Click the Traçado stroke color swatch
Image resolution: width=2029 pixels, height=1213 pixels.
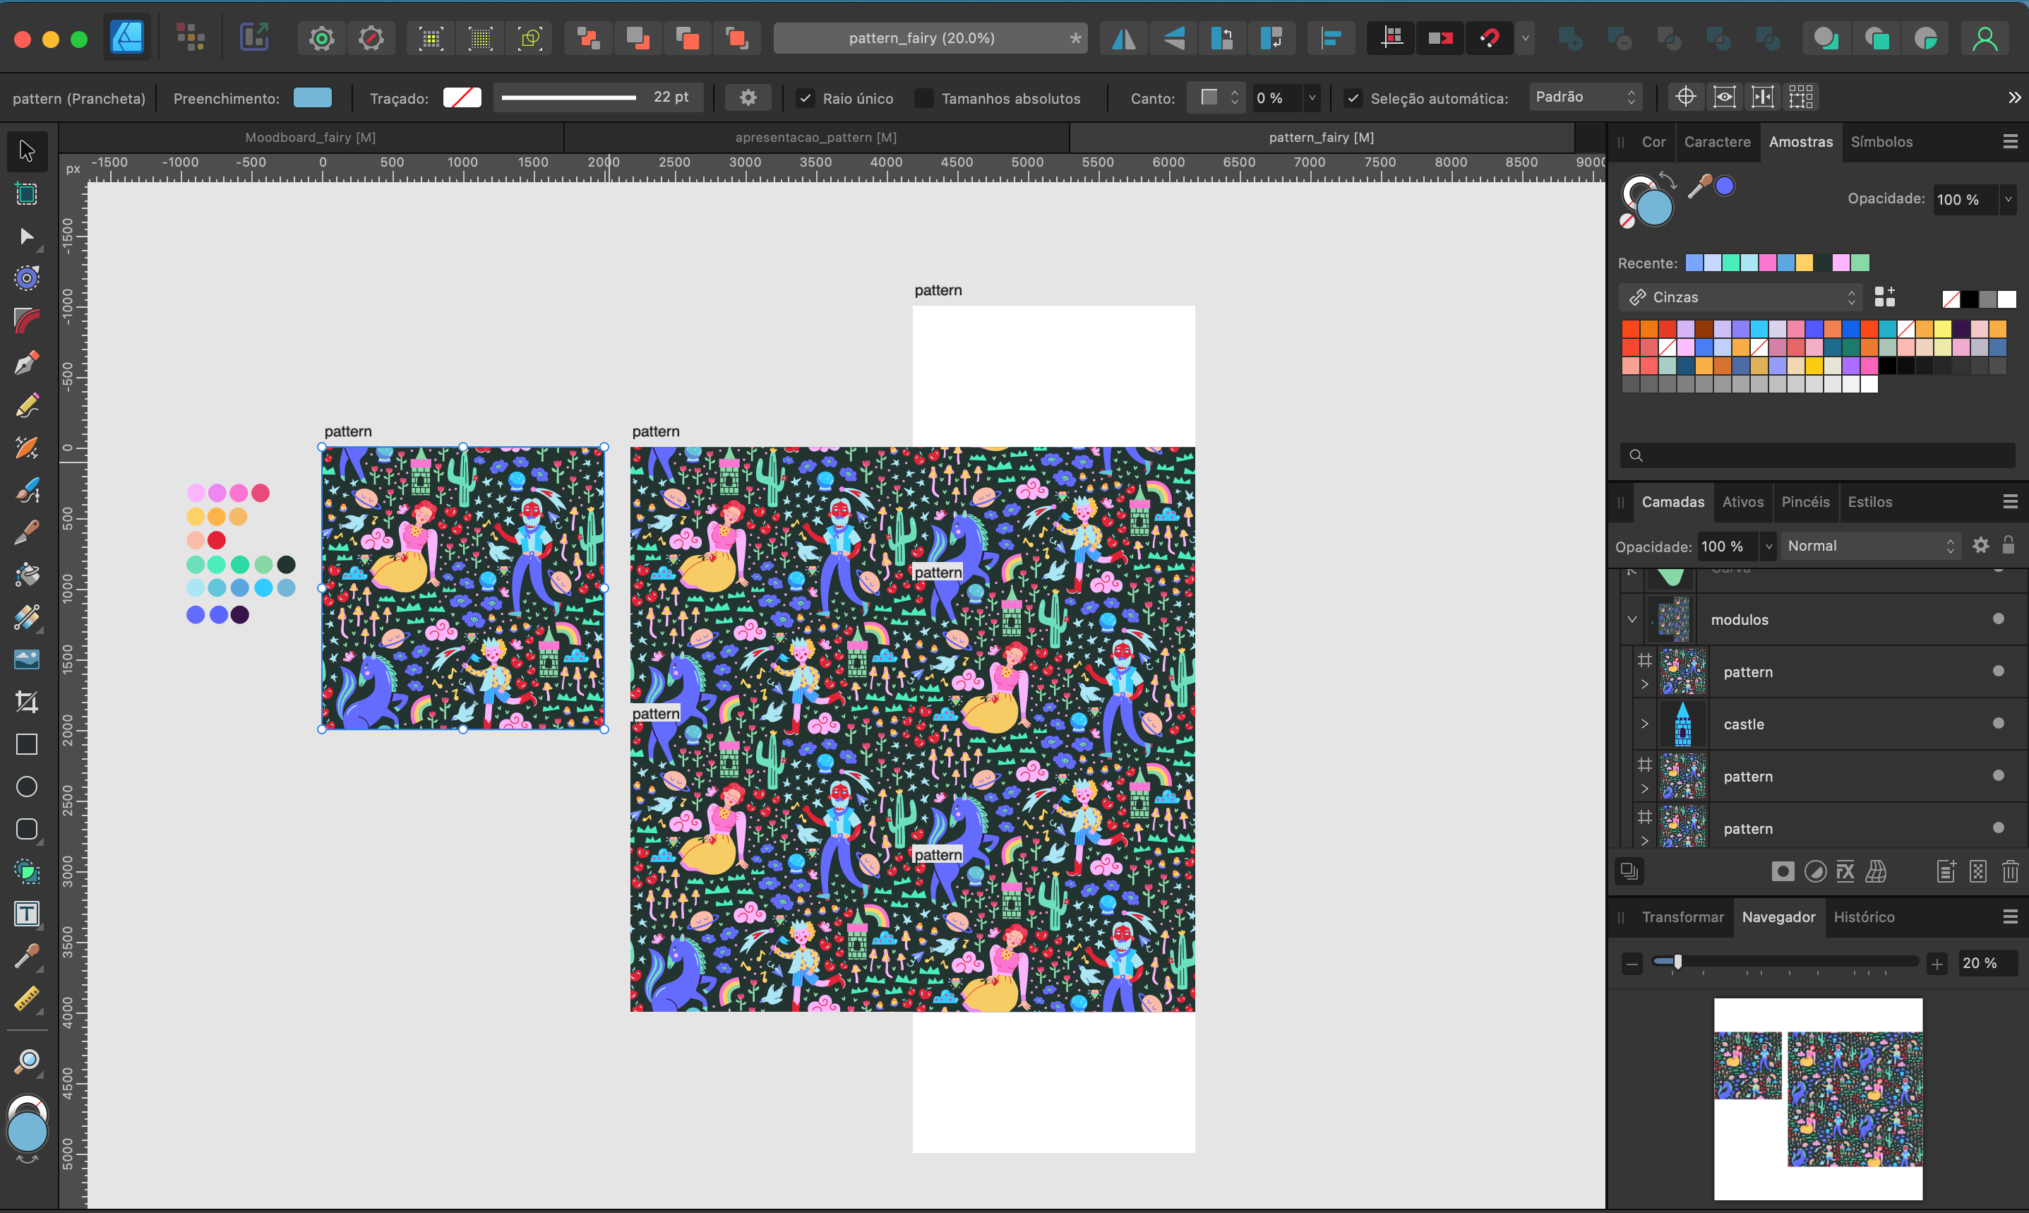[462, 98]
